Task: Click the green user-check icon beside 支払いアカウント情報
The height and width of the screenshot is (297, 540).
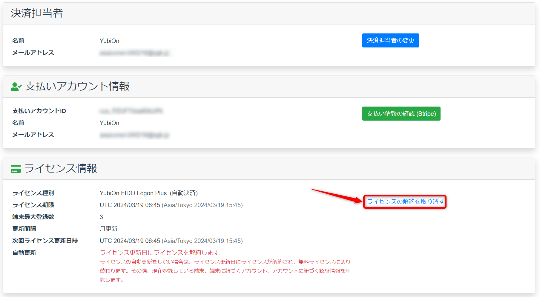Action: [16, 87]
